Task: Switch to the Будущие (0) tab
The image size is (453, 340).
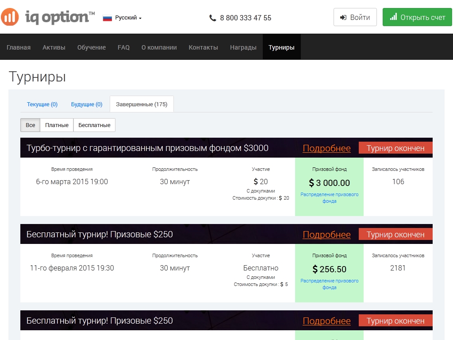Action: click(87, 104)
